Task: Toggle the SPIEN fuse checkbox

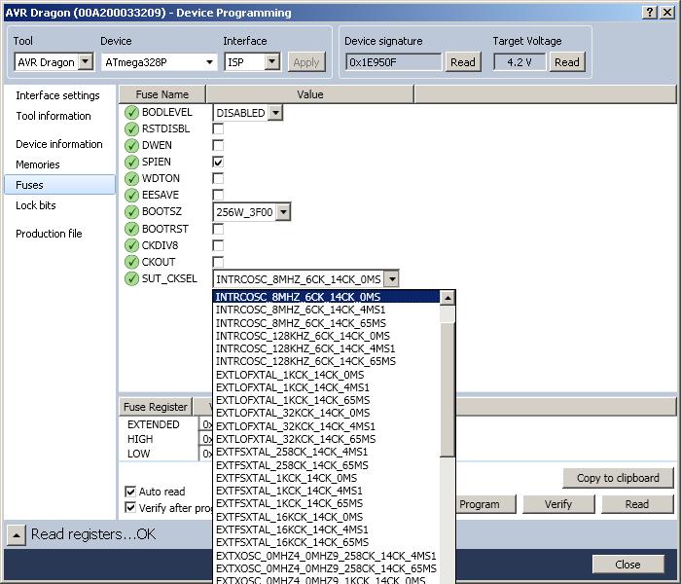Action: tap(218, 163)
